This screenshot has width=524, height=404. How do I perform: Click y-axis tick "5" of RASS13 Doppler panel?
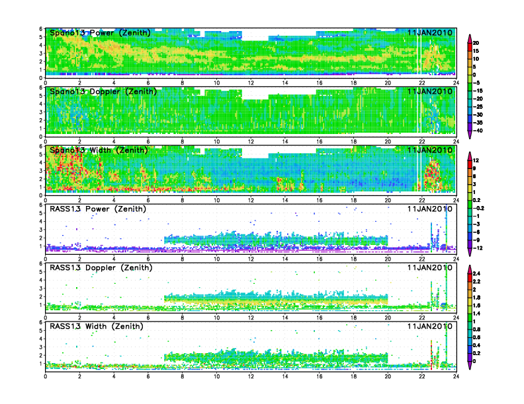click(41, 272)
